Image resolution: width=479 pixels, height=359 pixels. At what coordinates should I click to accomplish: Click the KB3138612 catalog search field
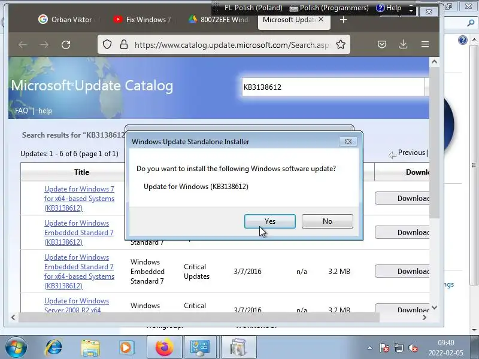tap(333, 87)
